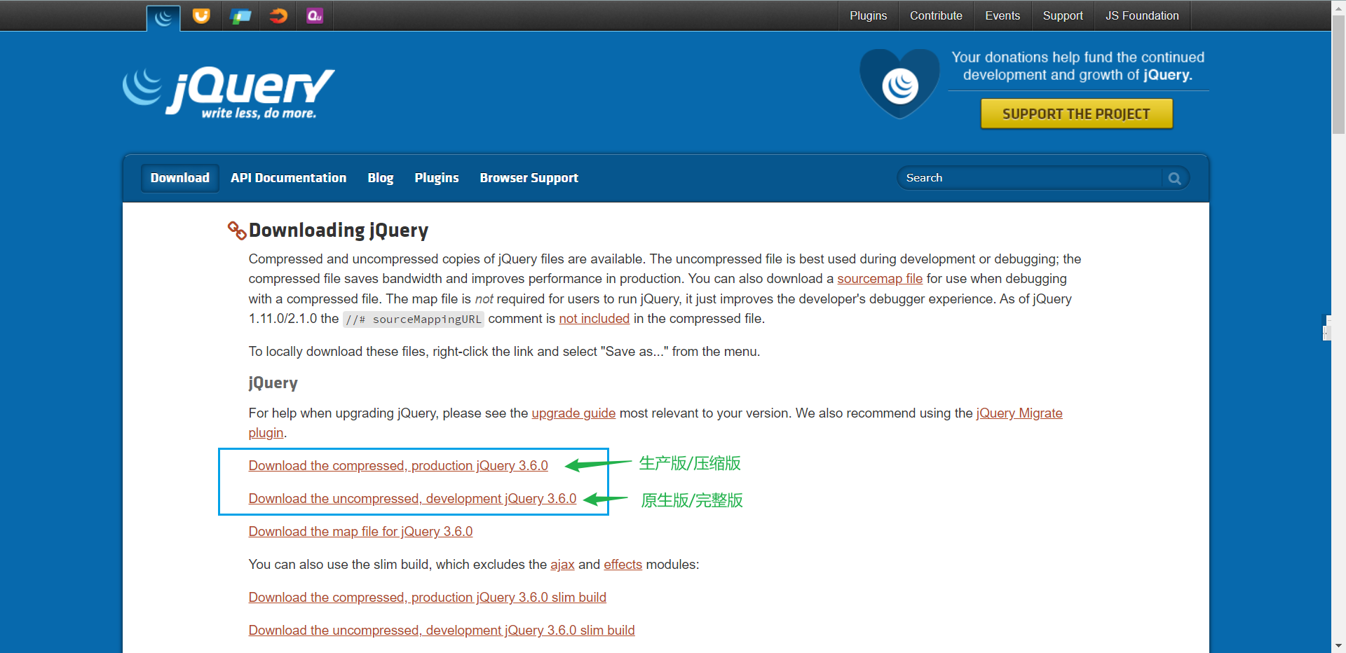Click the anchor link icon beside Downloading jQuery
This screenshot has width=1346, height=653.
click(x=237, y=230)
